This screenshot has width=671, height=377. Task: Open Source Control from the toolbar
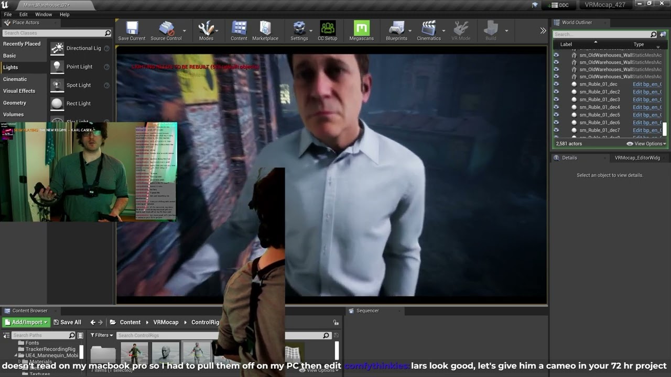tap(166, 31)
